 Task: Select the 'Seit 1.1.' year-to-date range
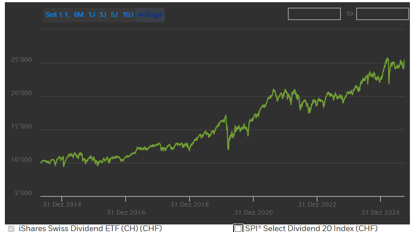(x=57, y=15)
